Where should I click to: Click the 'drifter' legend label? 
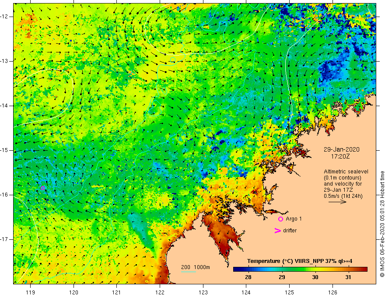tap(290, 231)
